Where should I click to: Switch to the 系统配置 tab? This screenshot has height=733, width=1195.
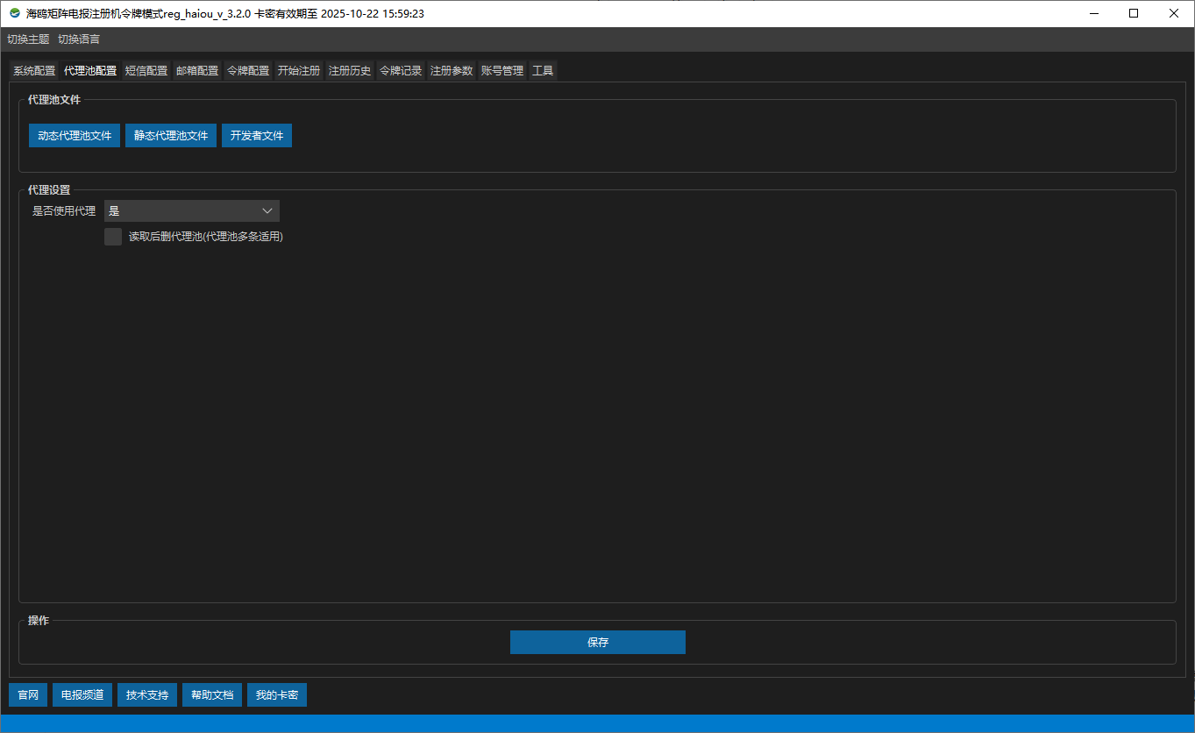[x=34, y=71]
